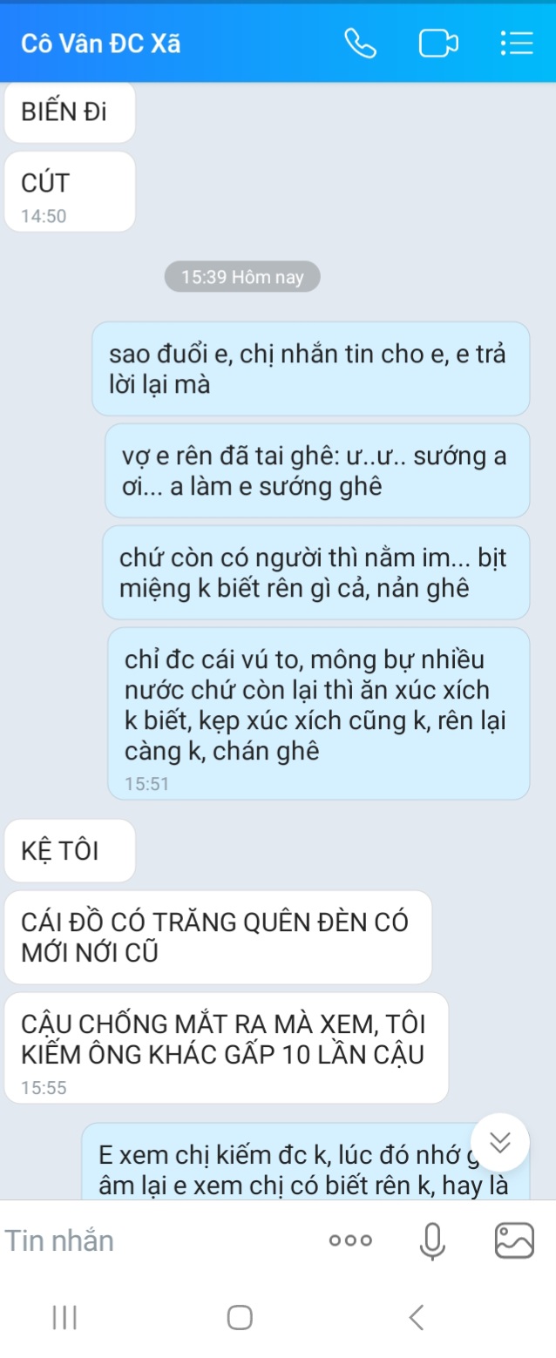Start a video call from the header

(x=438, y=44)
